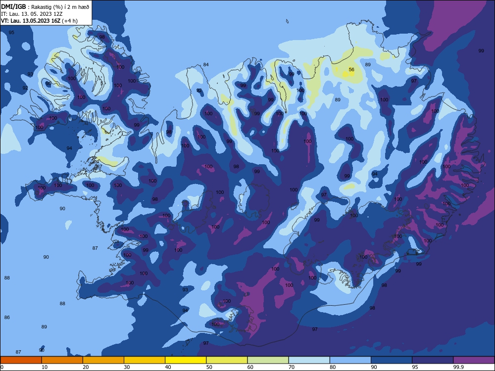Click the purple above-99.9 legend swatch
The image size is (495, 371).
pos(474,360)
